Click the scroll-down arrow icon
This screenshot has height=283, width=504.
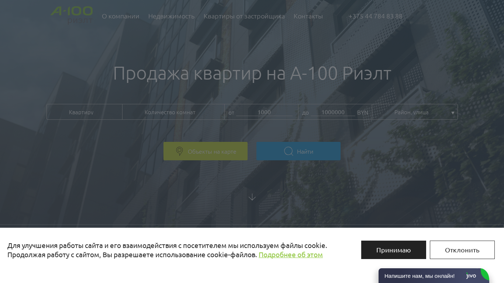pyautogui.click(x=252, y=197)
